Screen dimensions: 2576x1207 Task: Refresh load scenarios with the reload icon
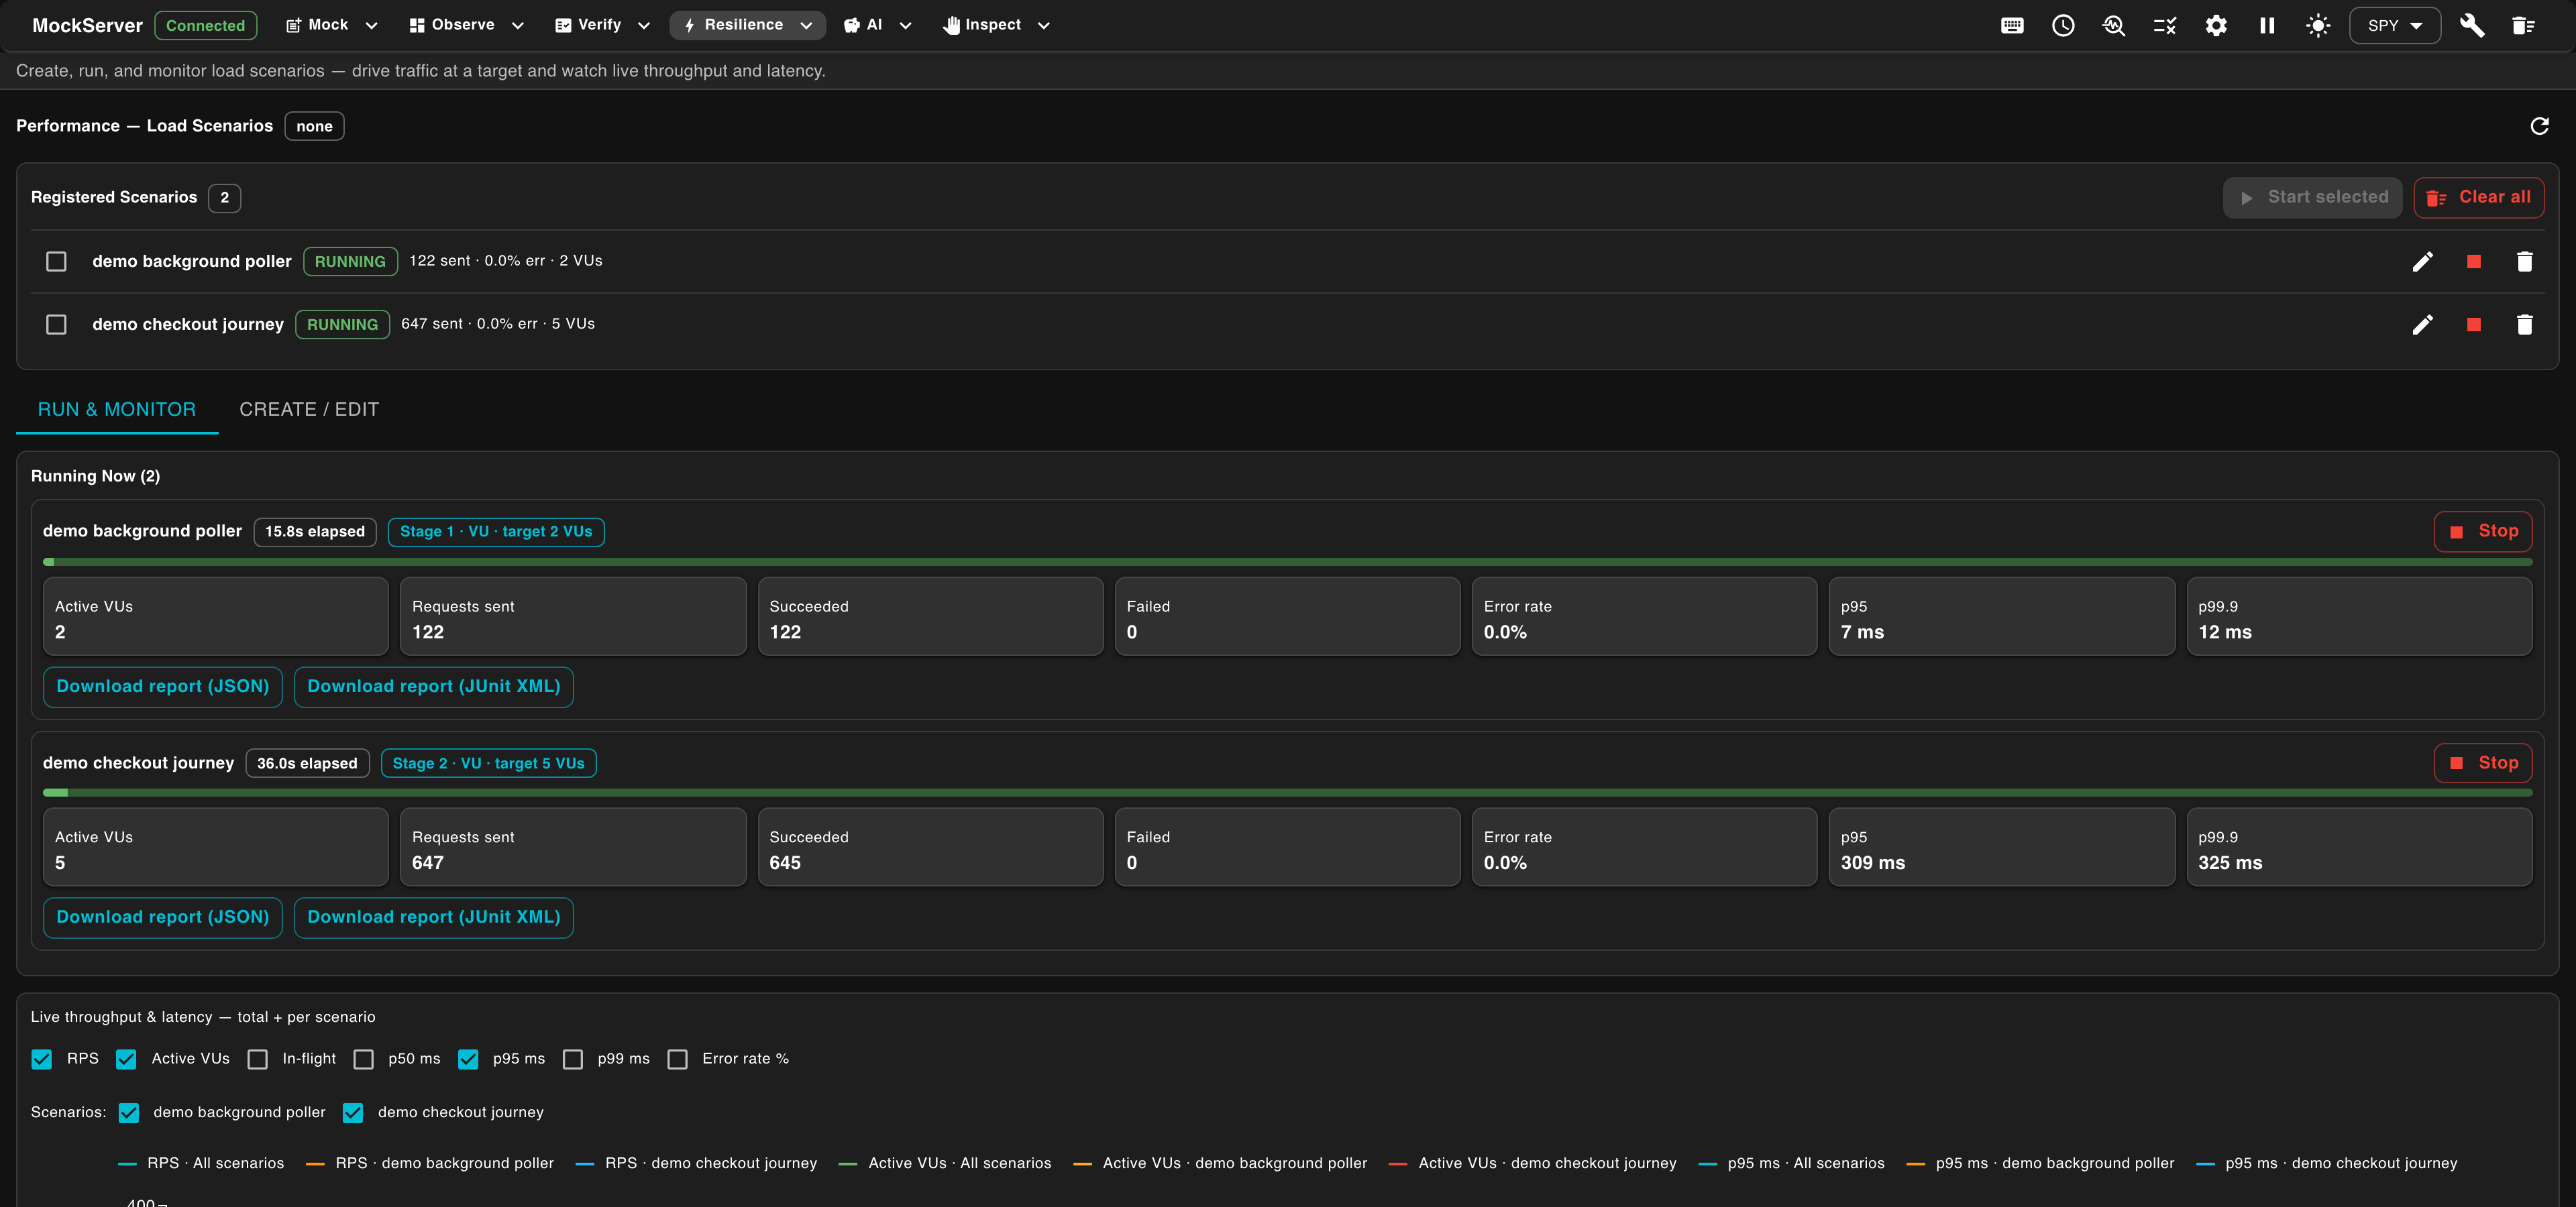[2539, 126]
